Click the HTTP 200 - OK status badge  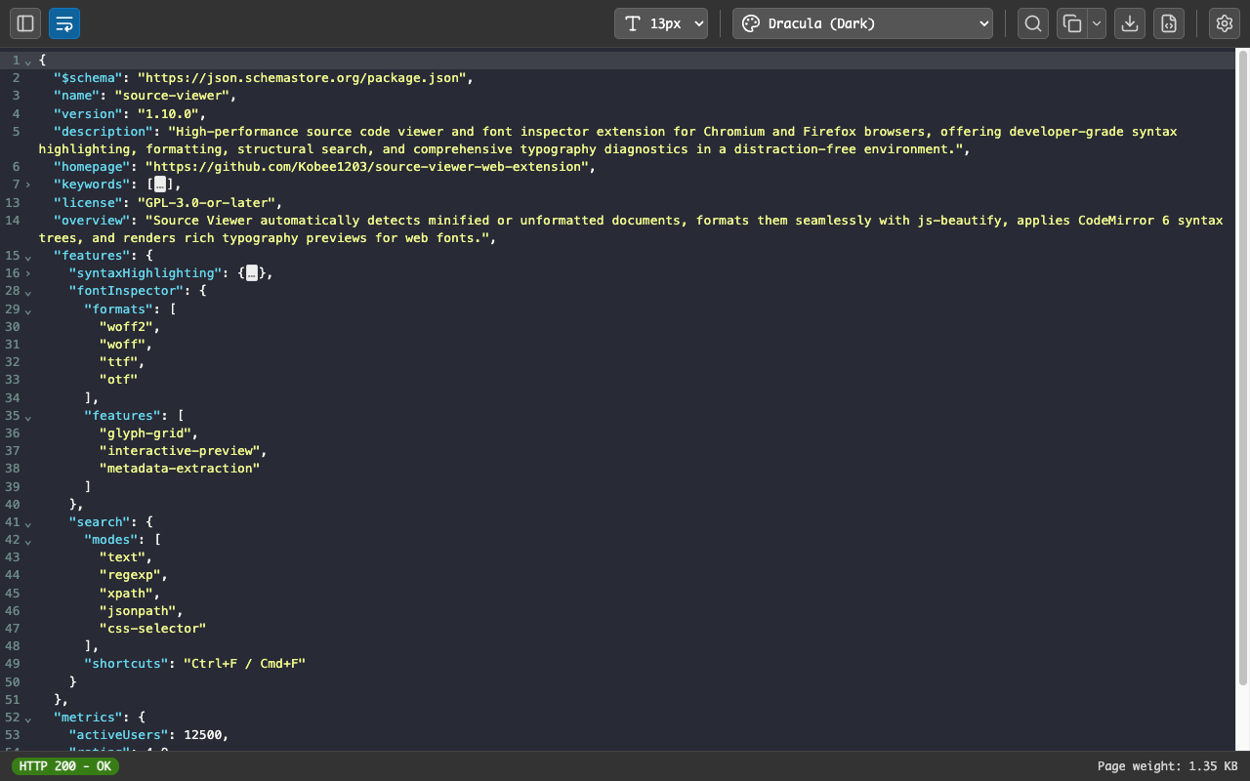point(64,766)
